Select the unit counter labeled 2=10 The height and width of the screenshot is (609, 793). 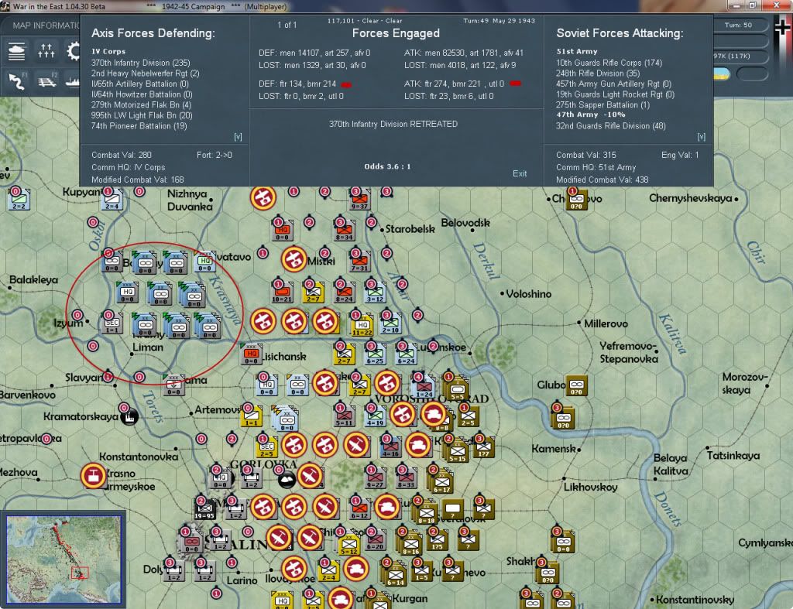click(390, 323)
